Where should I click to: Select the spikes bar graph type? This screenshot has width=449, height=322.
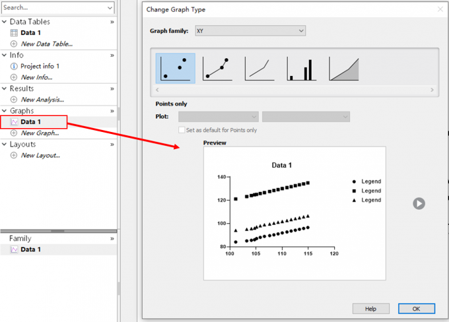point(302,69)
